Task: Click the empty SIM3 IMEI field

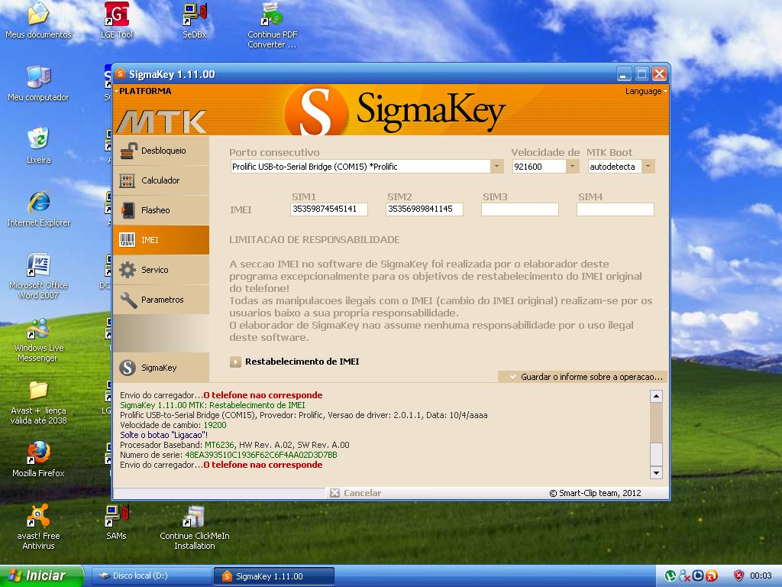Action: (519, 209)
